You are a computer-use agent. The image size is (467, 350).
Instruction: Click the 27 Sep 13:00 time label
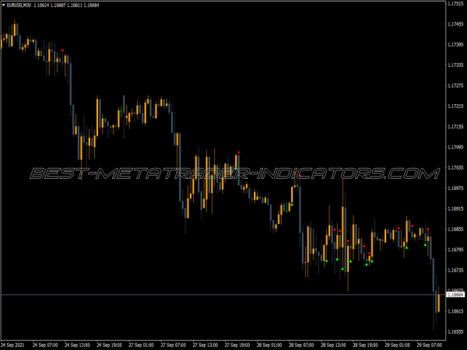(205, 345)
